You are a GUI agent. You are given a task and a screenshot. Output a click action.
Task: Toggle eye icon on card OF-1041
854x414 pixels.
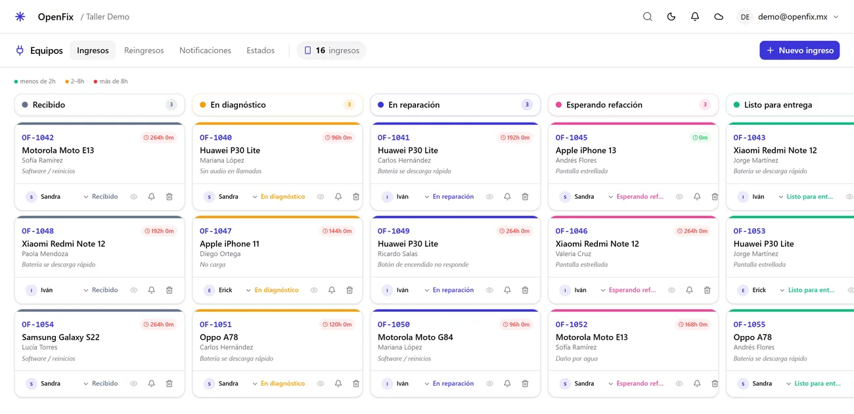(489, 197)
